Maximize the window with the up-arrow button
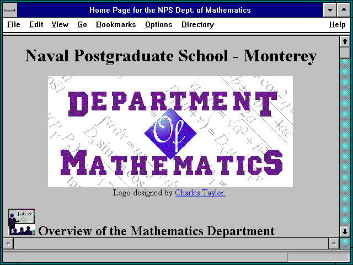353x265 pixels. click(344, 10)
